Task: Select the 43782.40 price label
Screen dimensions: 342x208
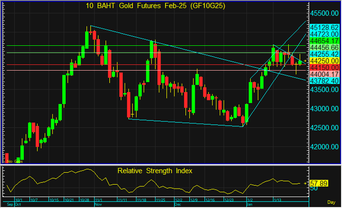Action: coord(324,80)
